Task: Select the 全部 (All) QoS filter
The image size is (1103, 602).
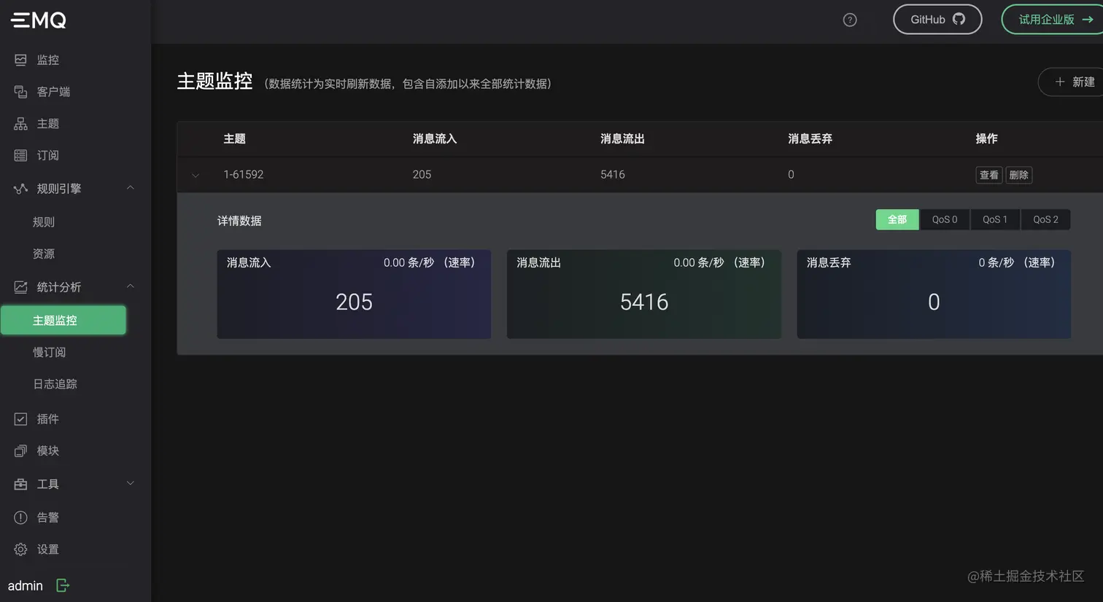Action: (x=897, y=219)
